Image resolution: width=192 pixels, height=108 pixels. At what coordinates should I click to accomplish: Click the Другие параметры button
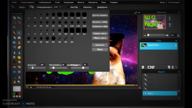(100, 15)
